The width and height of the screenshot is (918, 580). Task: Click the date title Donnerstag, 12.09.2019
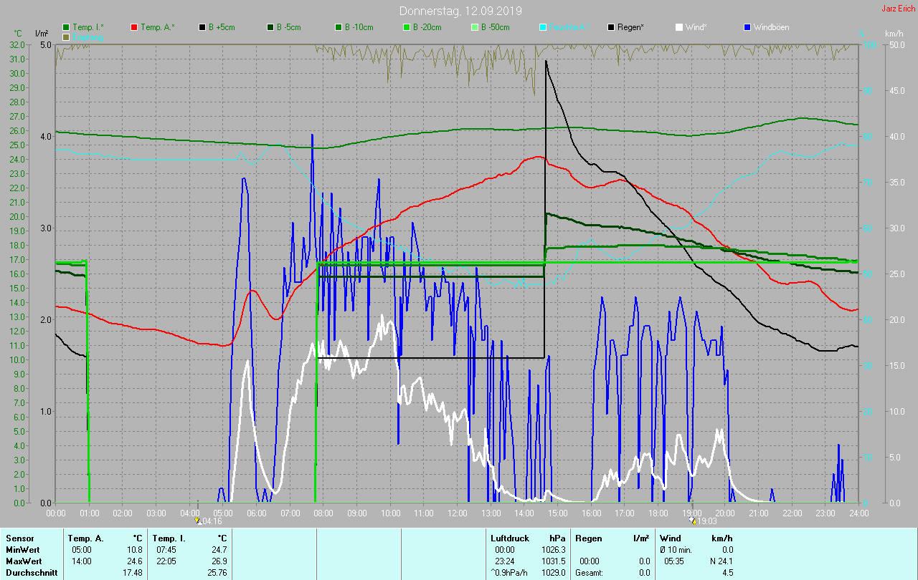point(460,11)
